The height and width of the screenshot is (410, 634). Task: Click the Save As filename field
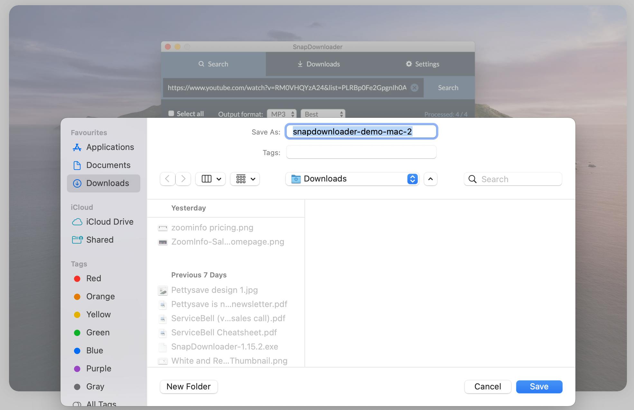(361, 131)
